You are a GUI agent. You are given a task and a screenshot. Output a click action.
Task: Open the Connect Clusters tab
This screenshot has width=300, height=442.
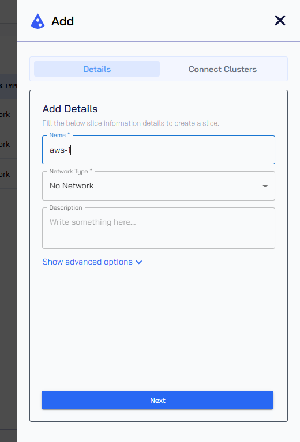[x=222, y=69]
